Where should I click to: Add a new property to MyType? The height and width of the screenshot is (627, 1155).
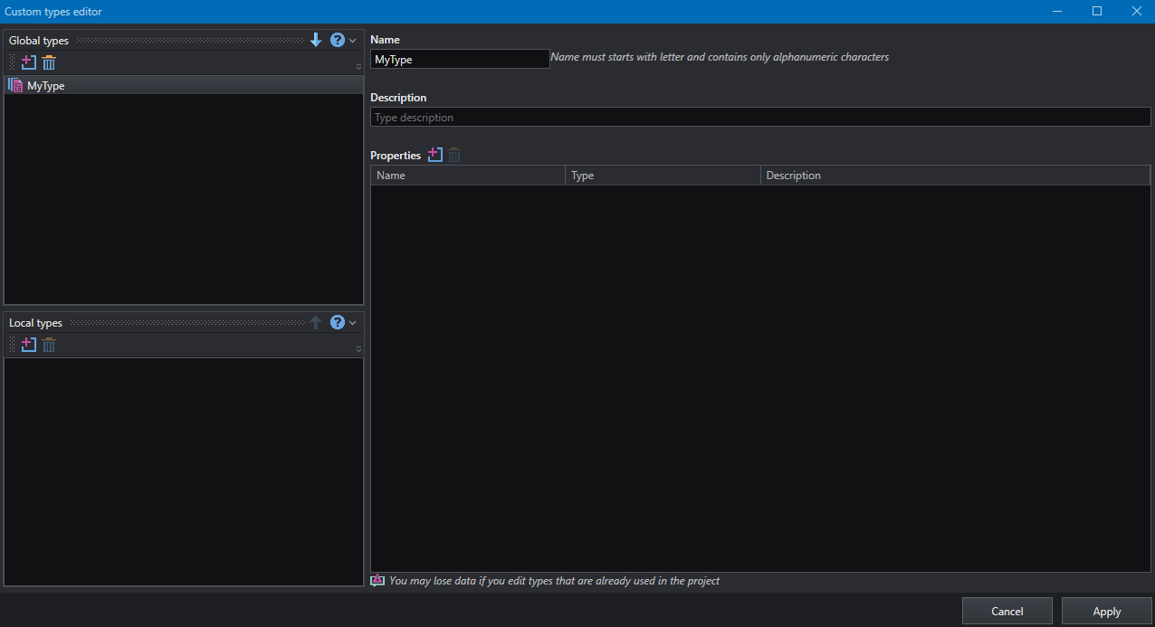coord(435,155)
